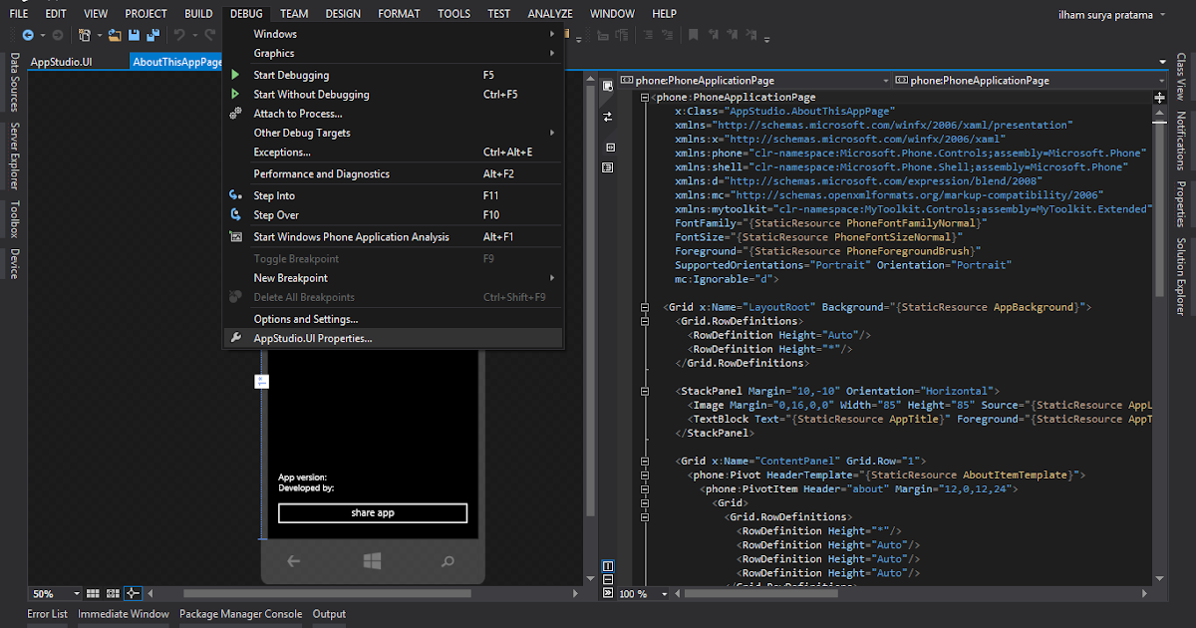Click the ilham surya pratama account name
Viewport: 1196px width, 628px height.
tap(1105, 13)
